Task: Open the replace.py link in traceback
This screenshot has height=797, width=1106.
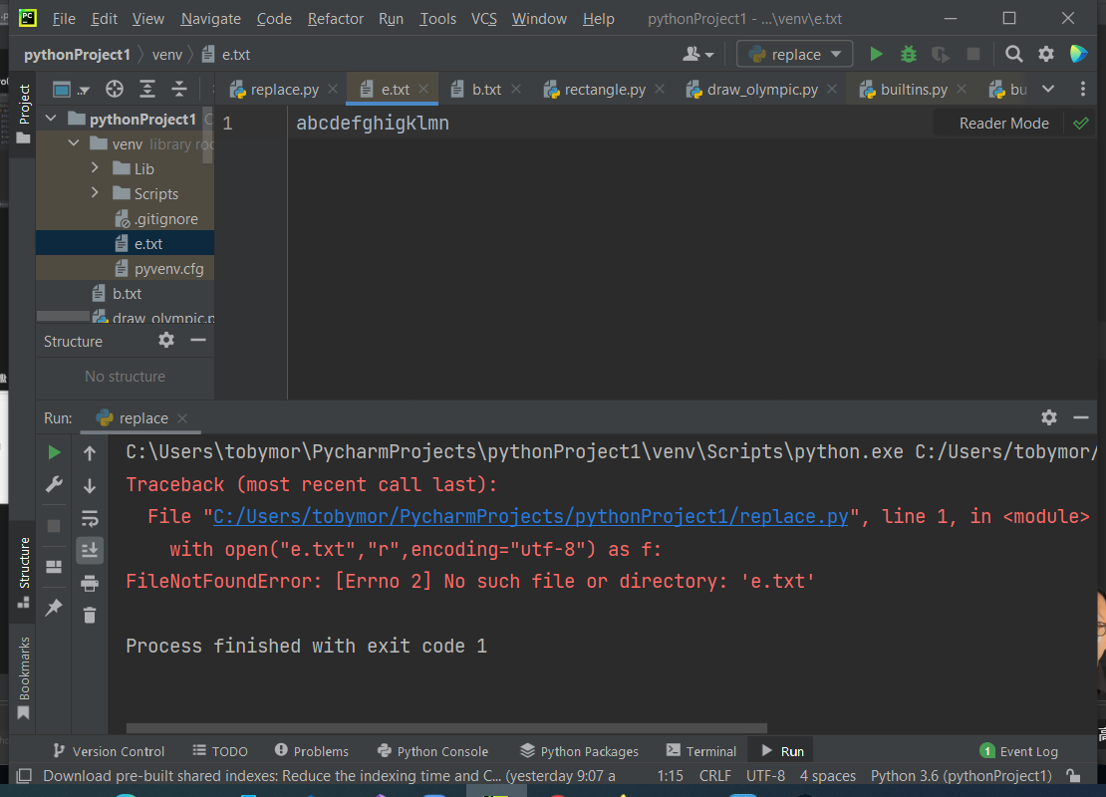Action: [530, 517]
